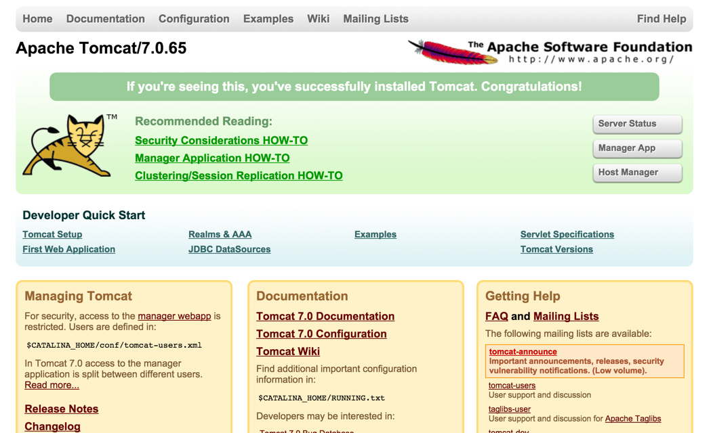
Task: Click the congratulations success banner text
Action: (354, 87)
